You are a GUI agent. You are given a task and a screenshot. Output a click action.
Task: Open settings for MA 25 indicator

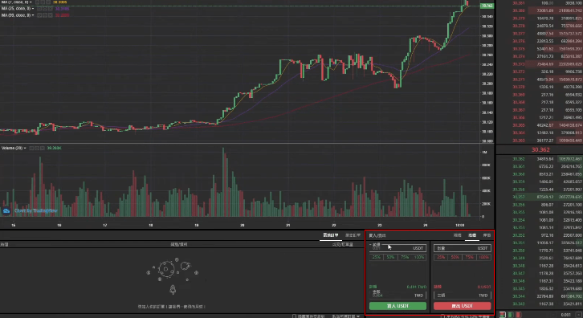click(x=45, y=9)
